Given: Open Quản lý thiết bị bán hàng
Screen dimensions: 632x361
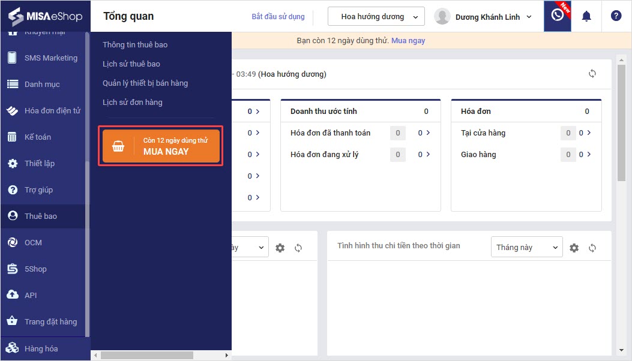Looking at the screenshot, I should coord(145,83).
